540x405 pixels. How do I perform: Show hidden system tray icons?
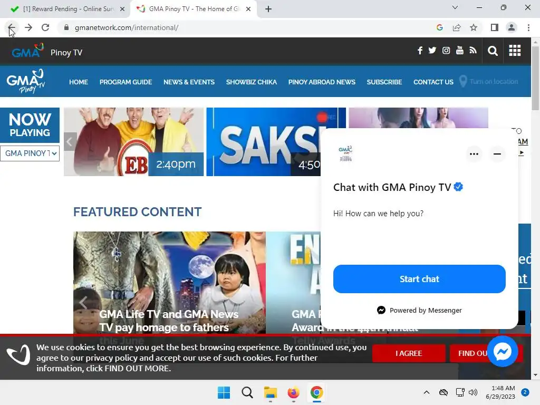tap(426, 392)
